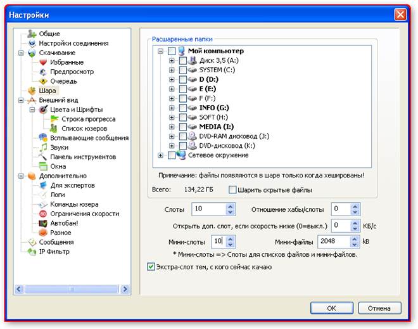Check the SYSTEM (C:) drive checkbox
Screen dimensions: 418x329
click(183, 70)
